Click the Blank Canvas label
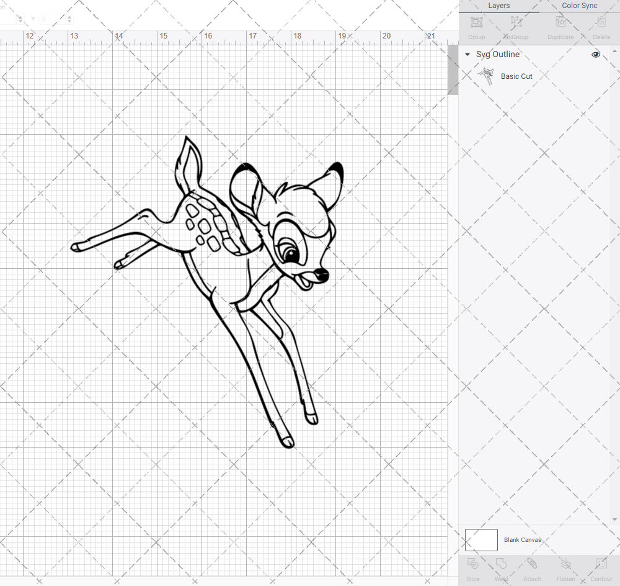This screenshot has width=620, height=586. pos(522,539)
